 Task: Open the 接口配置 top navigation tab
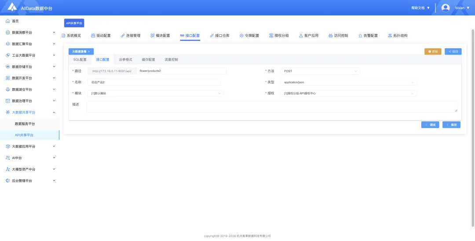pyautogui.click(x=190, y=36)
